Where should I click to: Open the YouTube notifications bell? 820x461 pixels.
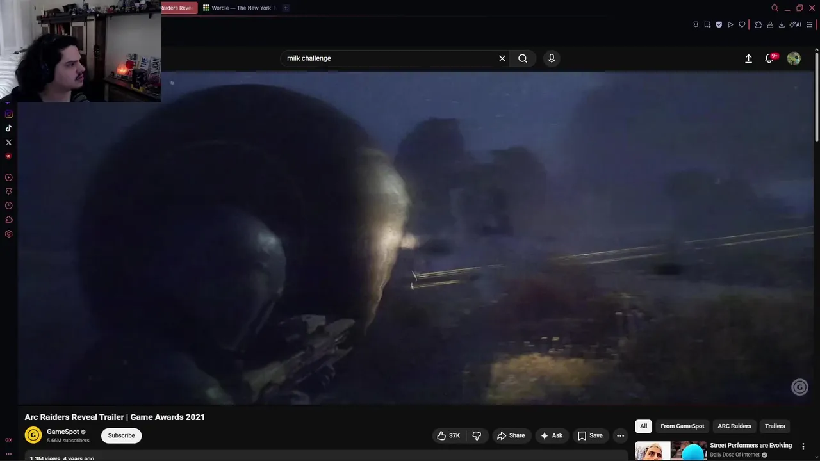click(769, 58)
